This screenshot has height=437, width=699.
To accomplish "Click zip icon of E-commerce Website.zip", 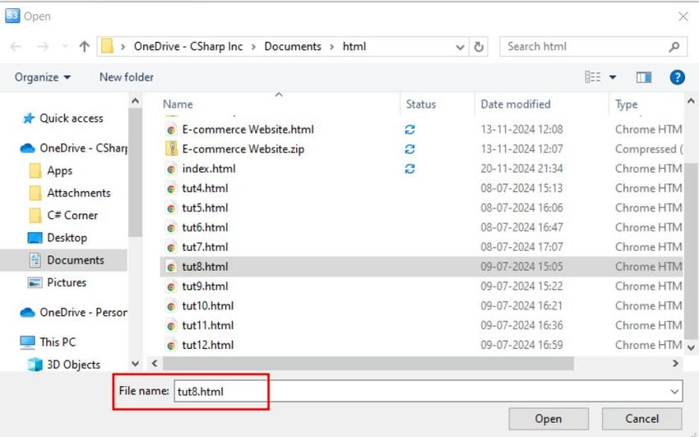I will (x=171, y=149).
